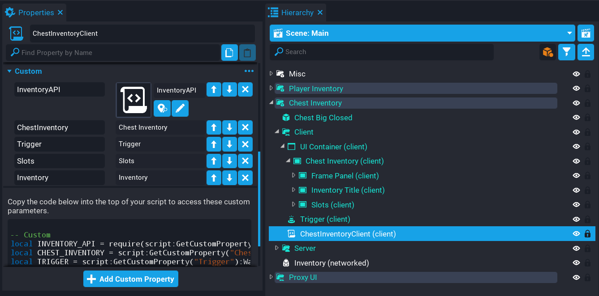Hide the Chest Big Closed object

pyautogui.click(x=576, y=118)
